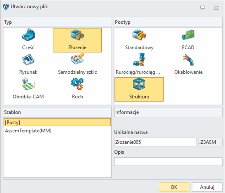Confirm with the OK button

[174, 187]
